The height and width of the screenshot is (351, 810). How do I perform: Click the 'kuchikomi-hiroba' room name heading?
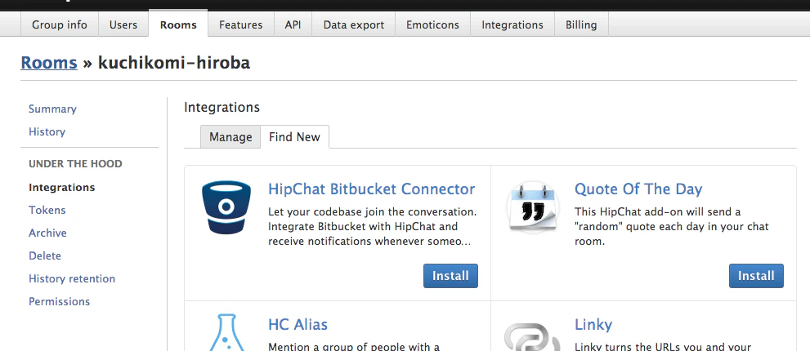(x=174, y=63)
